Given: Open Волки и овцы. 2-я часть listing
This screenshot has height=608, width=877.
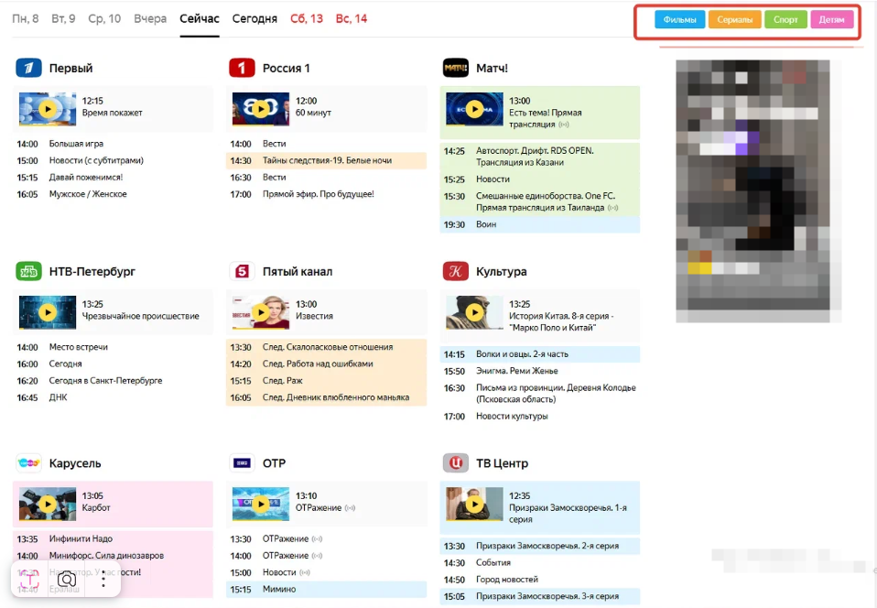Looking at the screenshot, I should coord(540,354).
